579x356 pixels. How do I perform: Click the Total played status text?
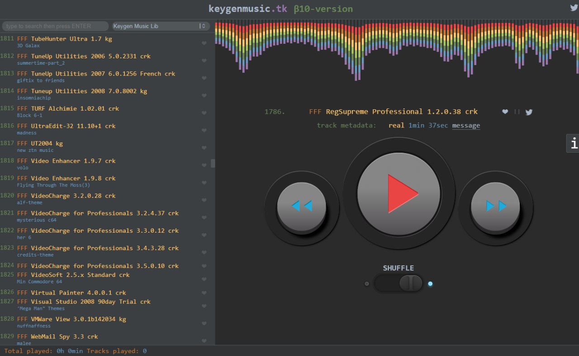coord(44,351)
